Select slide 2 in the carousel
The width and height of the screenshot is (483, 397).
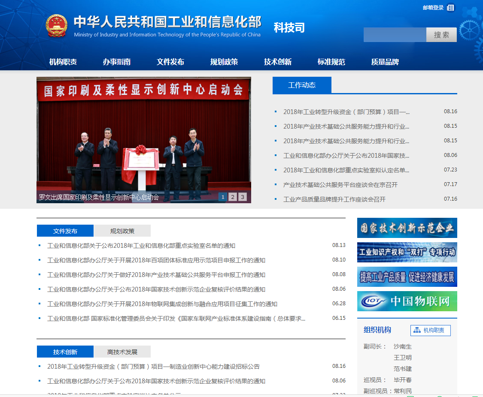point(233,197)
